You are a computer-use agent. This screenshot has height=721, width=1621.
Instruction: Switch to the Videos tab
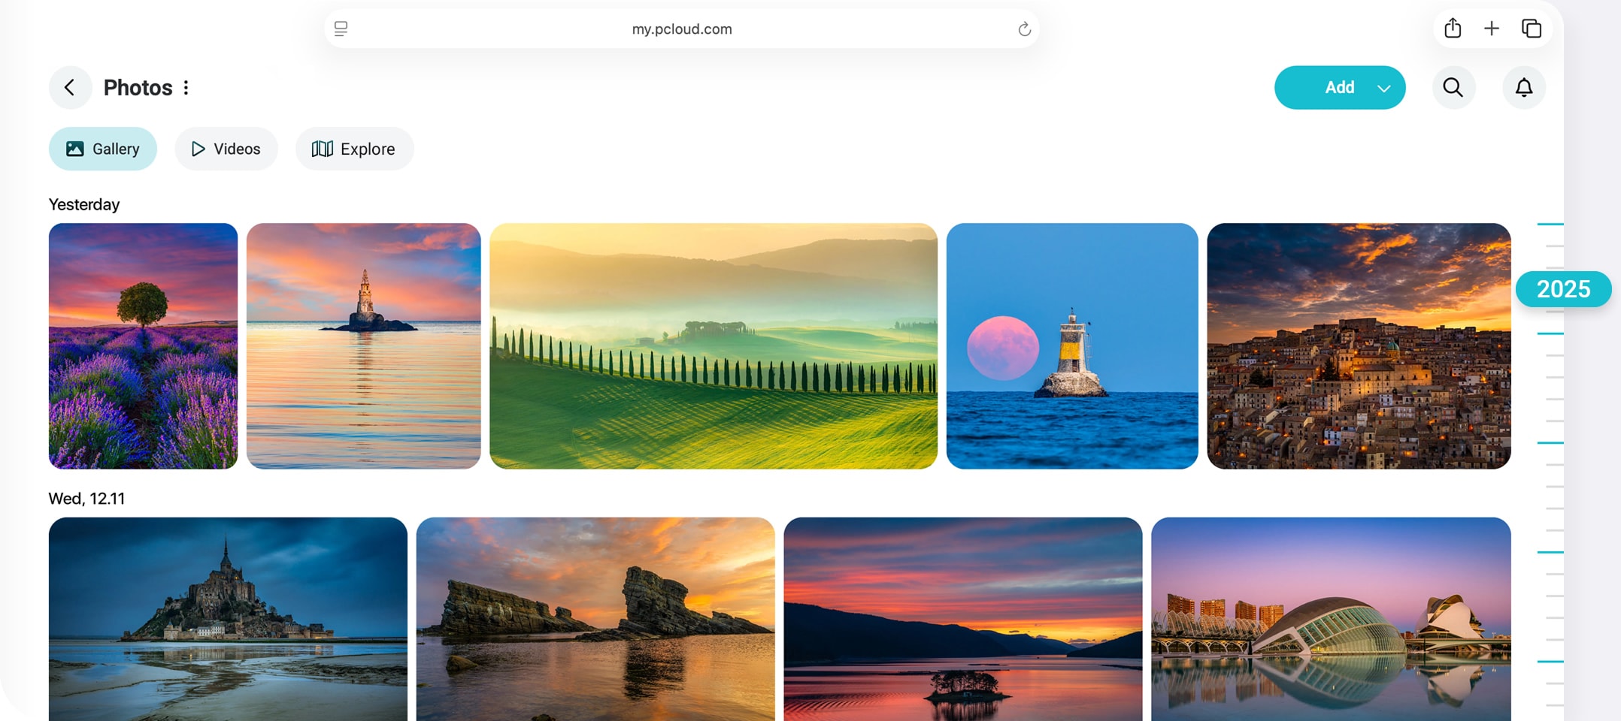point(226,149)
